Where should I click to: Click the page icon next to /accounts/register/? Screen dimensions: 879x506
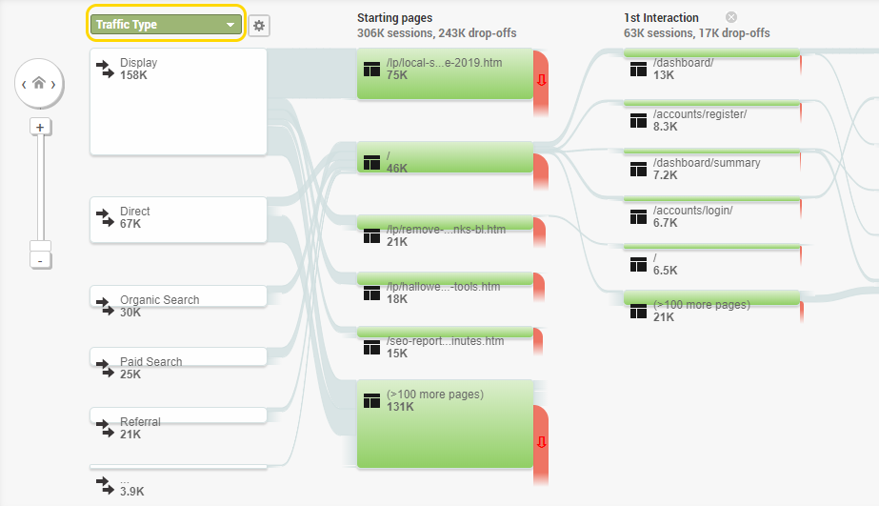[x=638, y=120]
